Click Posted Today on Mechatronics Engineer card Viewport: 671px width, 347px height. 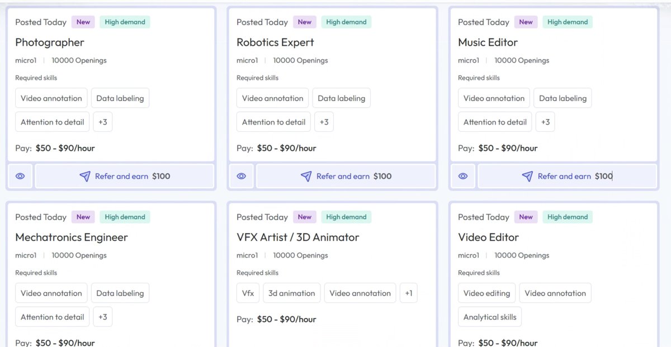click(41, 217)
